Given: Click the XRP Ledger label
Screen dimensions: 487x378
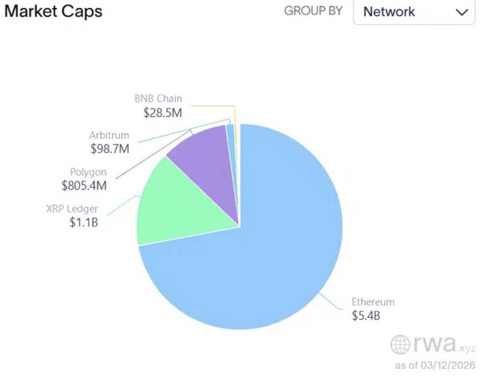Looking at the screenshot, I should pyautogui.click(x=72, y=209).
